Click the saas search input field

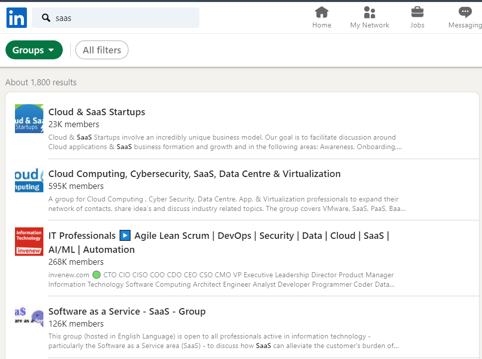[125, 18]
